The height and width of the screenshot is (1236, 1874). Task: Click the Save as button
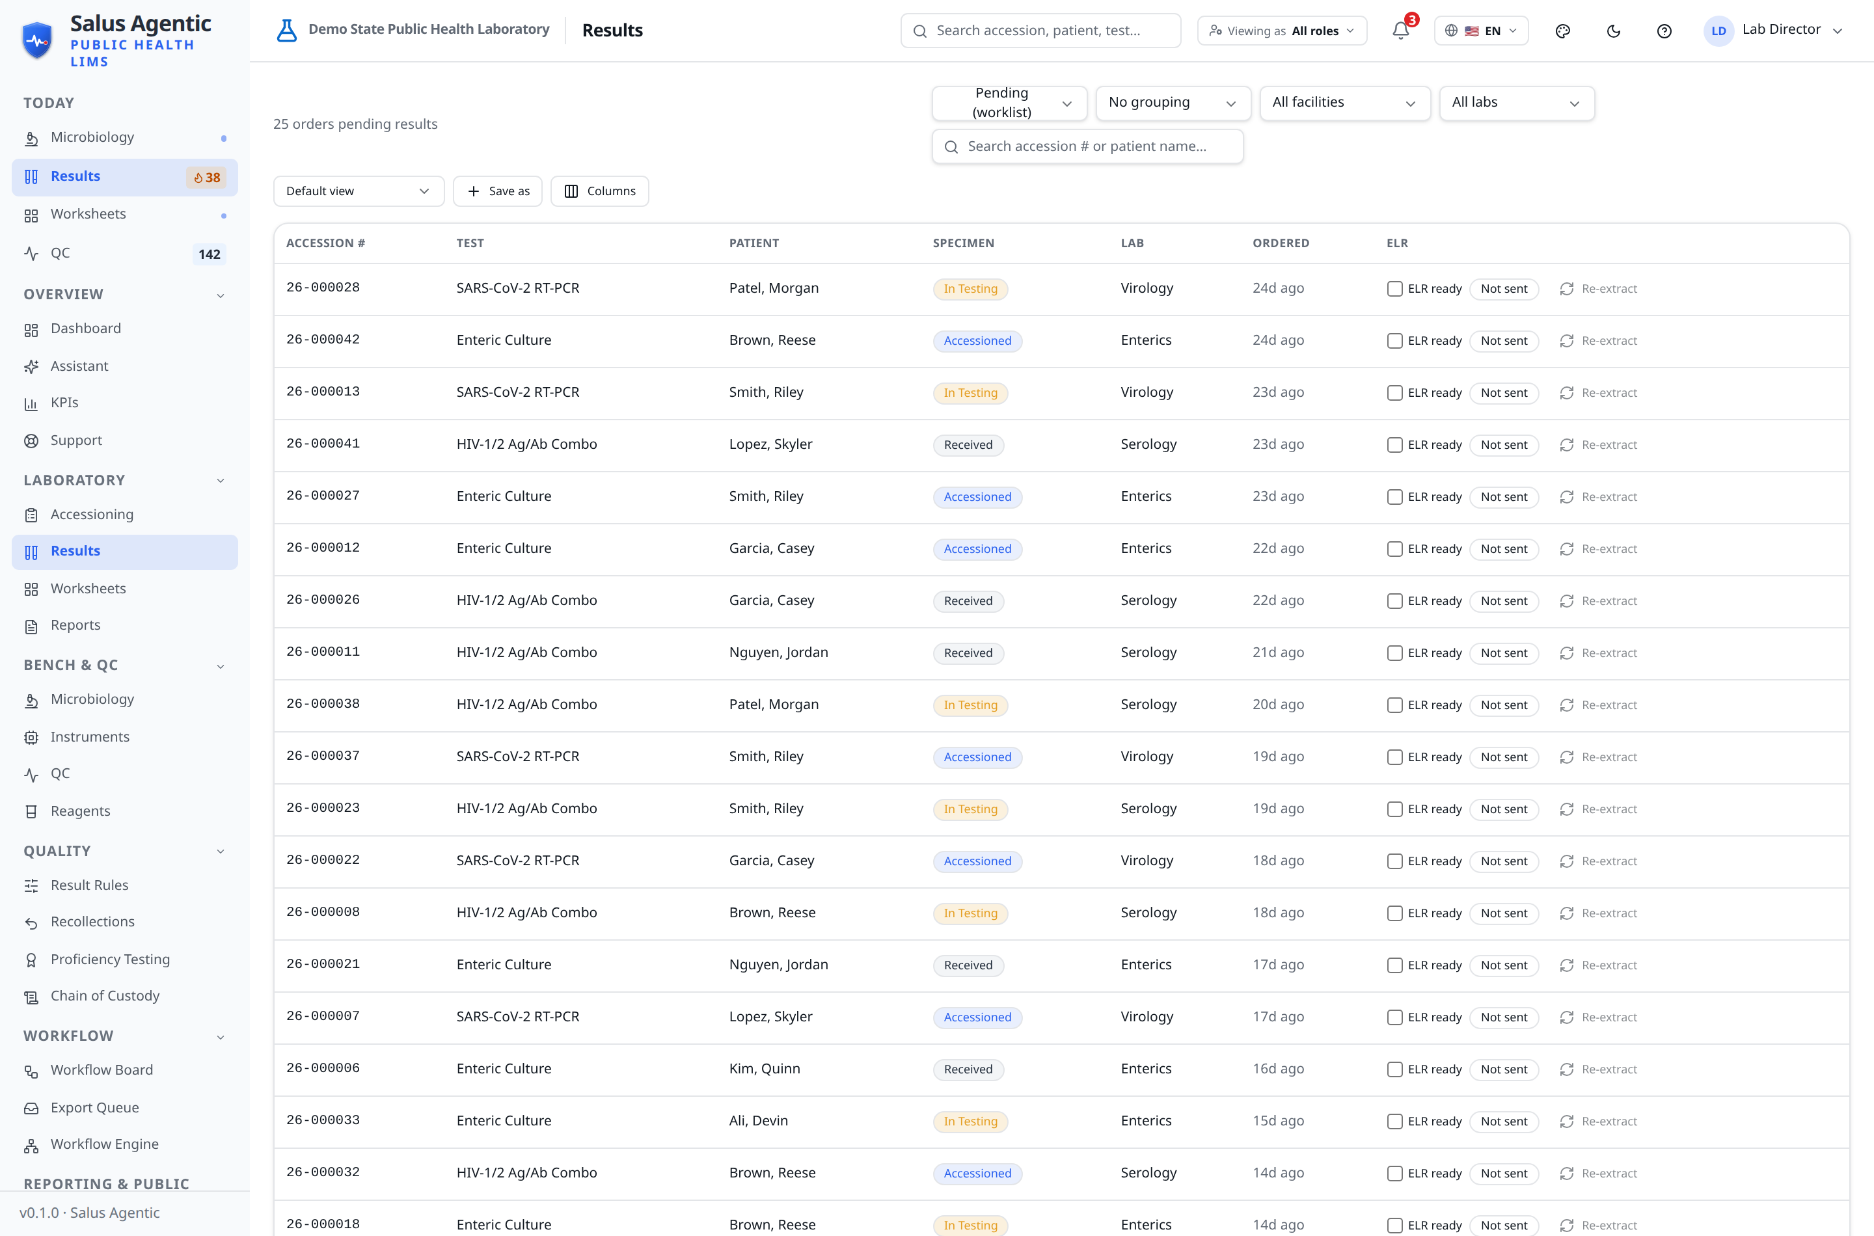tap(498, 191)
